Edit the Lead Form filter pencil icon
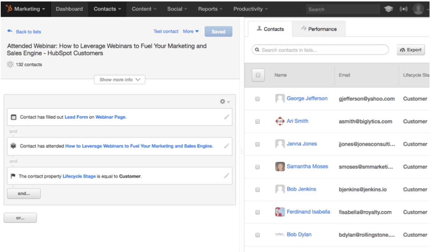 pyautogui.click(x=226, y=117)
